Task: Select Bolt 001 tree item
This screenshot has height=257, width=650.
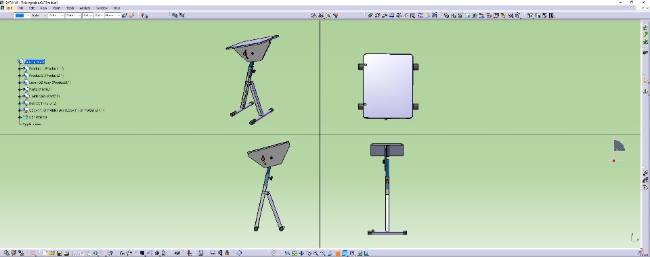Action: [x=43, y=103]
